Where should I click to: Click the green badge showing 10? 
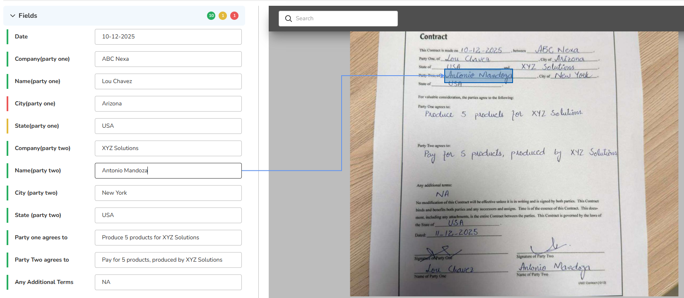211,16
